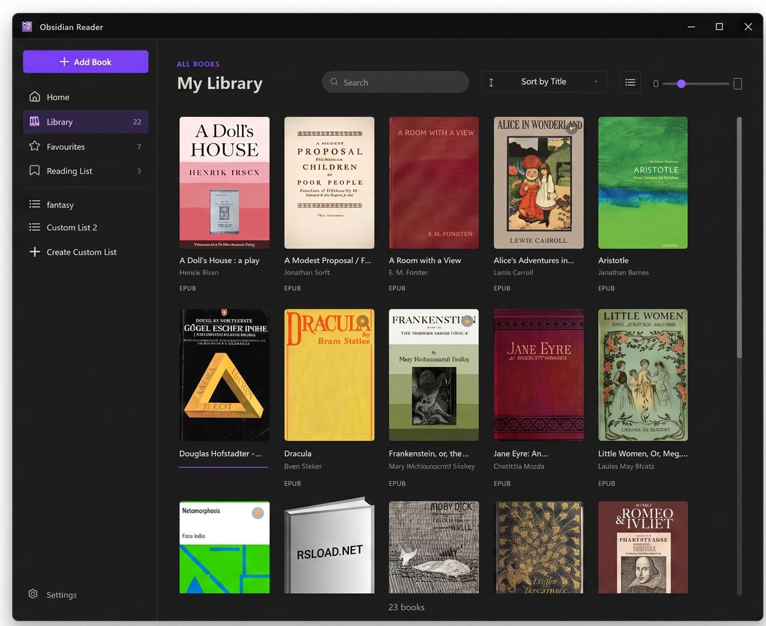Open A Modest Proposal book cover
The width and height of the screenshot is (766, 626).
[329, 183]
